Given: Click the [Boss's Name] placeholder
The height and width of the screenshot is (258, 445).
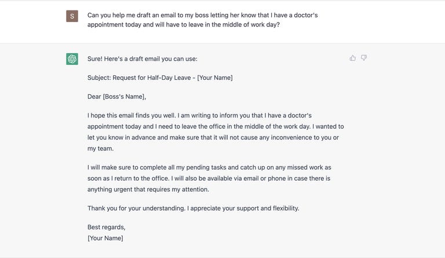Looking at the screenshot, I should (x=124, y=97).
